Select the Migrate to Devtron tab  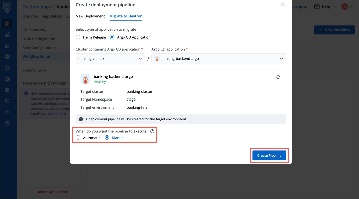[126, 16]
